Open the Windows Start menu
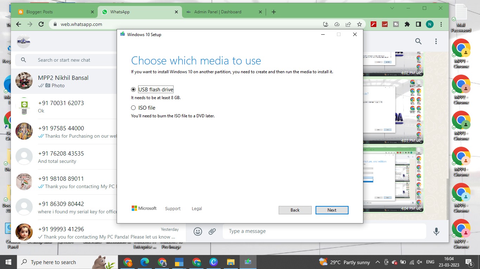Image resolution: width=480 pixels, height=269 pixels. [8, 262]
